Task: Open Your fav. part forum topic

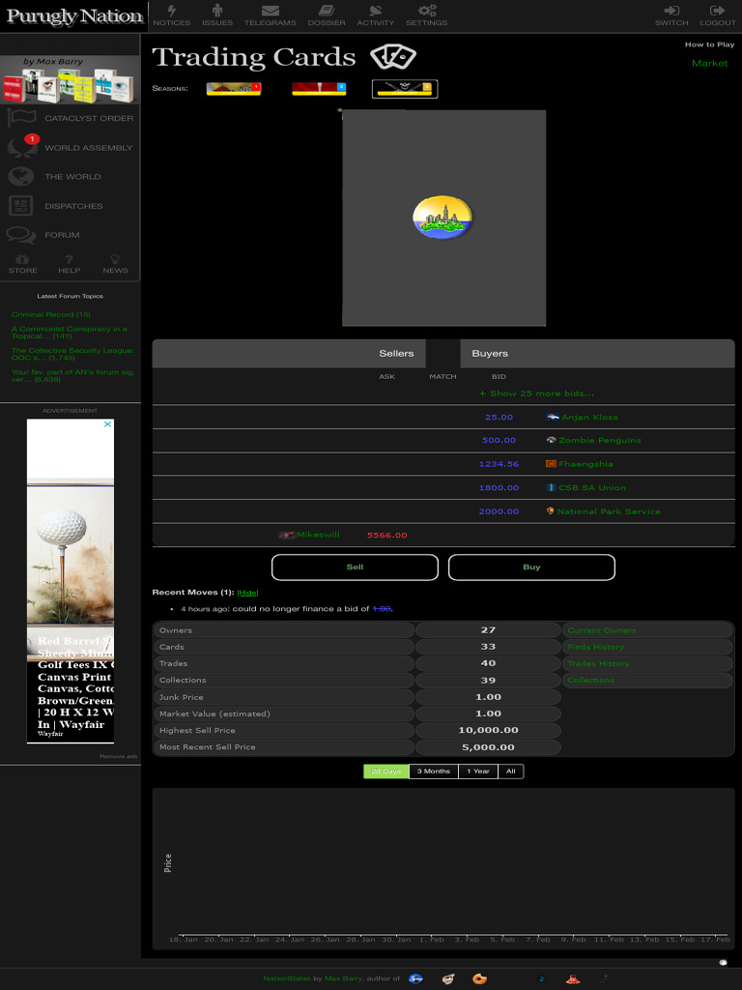Action: pyautogui.click(x=72, y=376)
